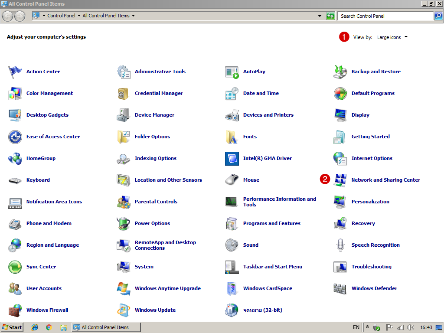This screenshot has height=333, width=444.
Task: Open the Getting Started link
Action: [370, 137]
